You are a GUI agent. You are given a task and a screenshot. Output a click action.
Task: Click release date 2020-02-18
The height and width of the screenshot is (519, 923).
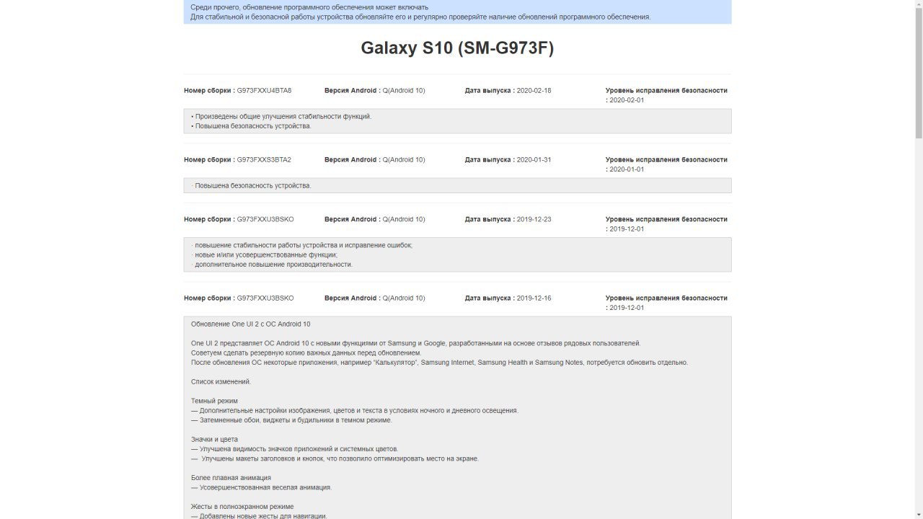[x=534, y=91]
